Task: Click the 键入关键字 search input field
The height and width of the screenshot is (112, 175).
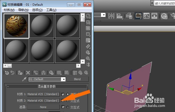Action: [164, 3]
